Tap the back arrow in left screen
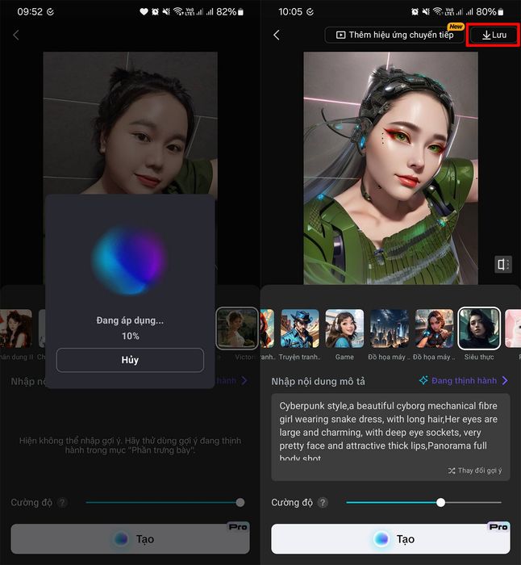521x565 pixels. tap(16, 35)
